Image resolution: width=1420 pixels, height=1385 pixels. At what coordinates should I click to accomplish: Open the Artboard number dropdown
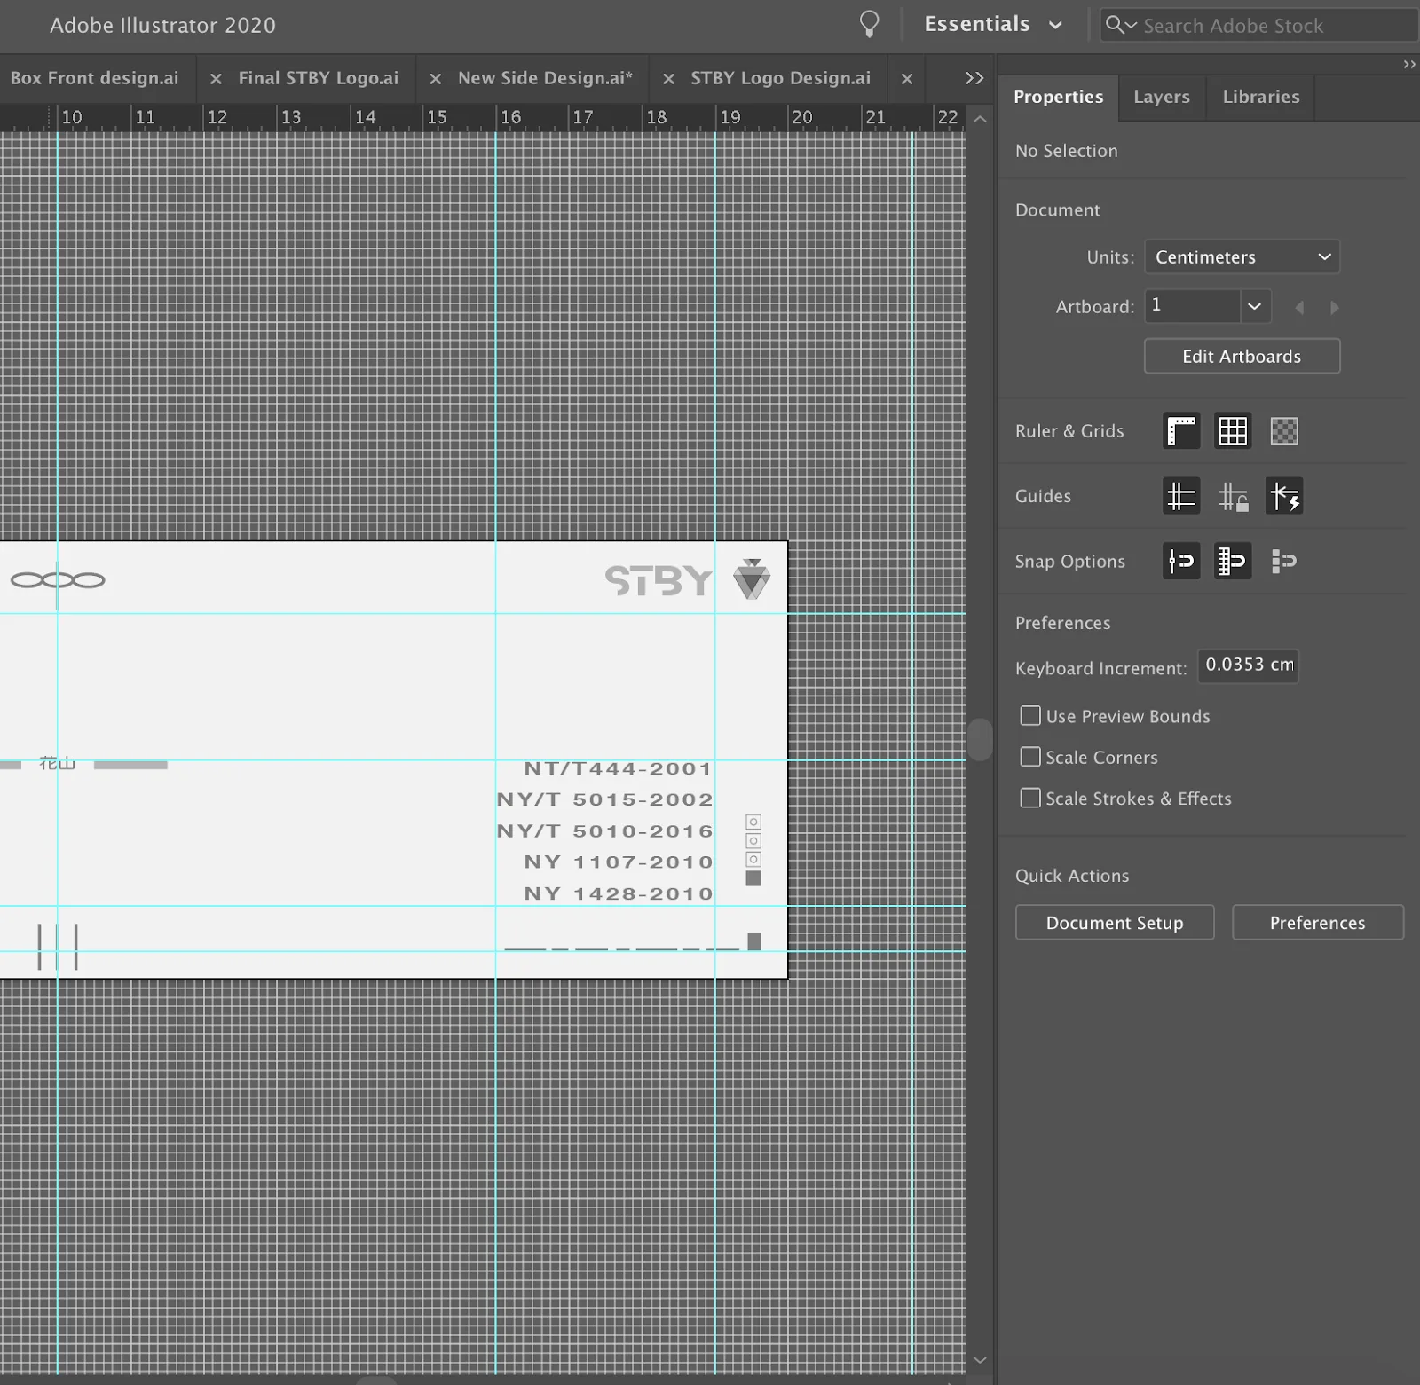coord(1254,306)
